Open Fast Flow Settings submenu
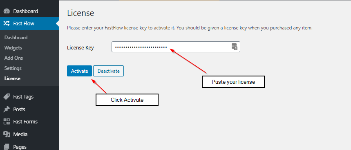Viewport: 351px width, 150px height. coord(13,68)
